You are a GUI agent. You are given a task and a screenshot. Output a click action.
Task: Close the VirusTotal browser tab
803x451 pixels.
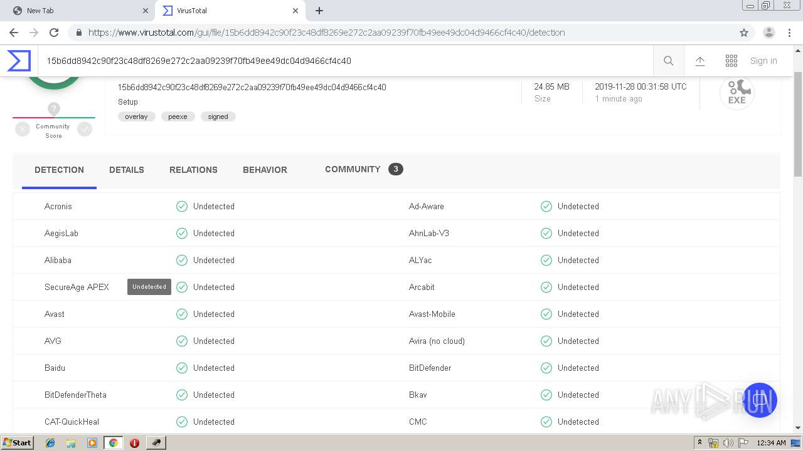click(295, 11)
